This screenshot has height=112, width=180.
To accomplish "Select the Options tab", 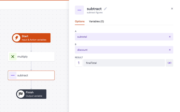I will click(x=80, y=22).
